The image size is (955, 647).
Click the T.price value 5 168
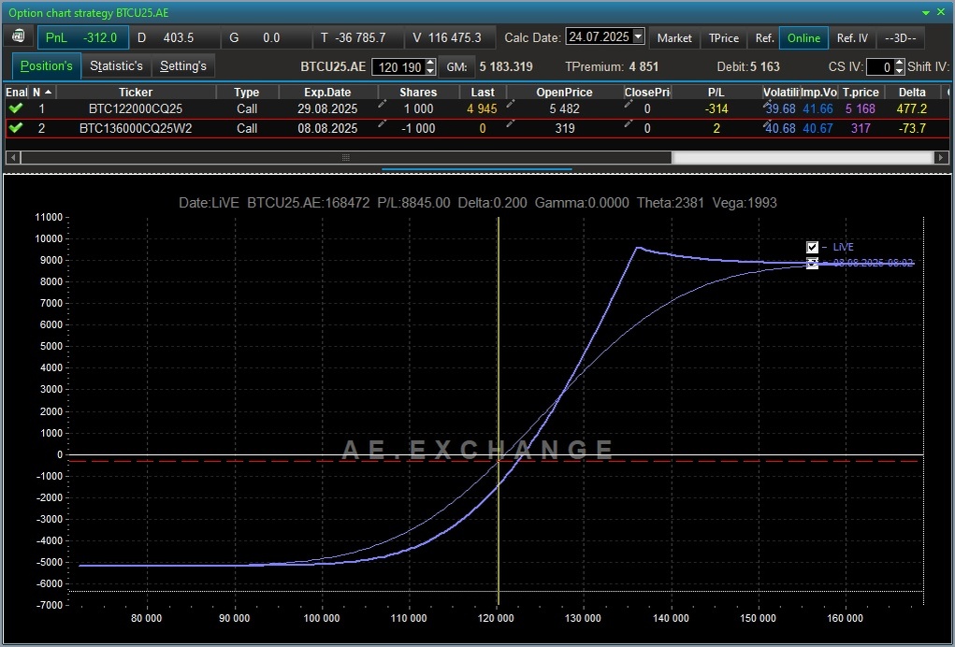click(x=860, y=109)
